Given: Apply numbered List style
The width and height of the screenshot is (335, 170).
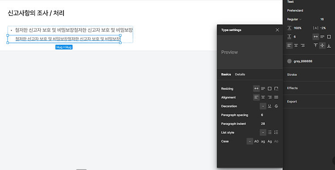Looking at the screenshot, I should (x=276, y=133).
